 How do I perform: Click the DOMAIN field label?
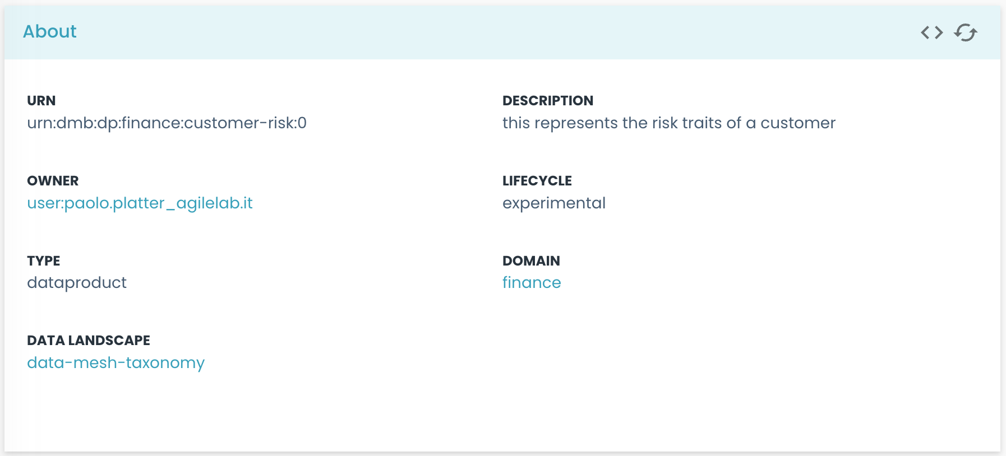tap(530, 261)
